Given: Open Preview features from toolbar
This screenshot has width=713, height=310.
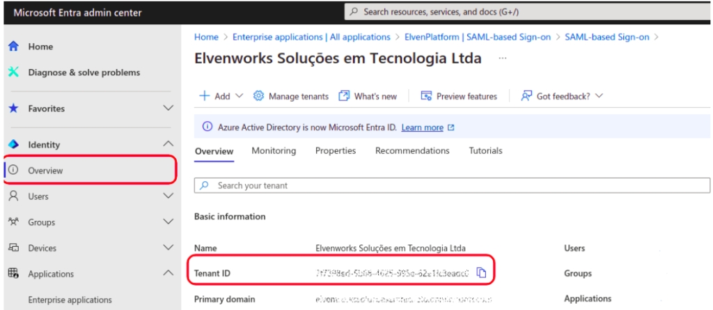Looking at the screenshot, I should 460,96.
